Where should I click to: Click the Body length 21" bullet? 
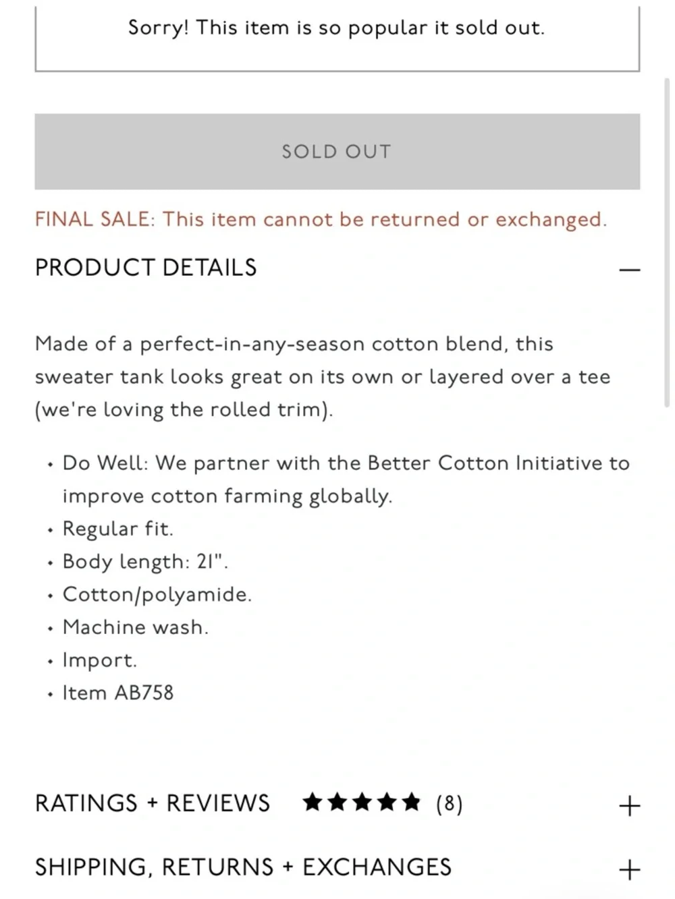145,562
